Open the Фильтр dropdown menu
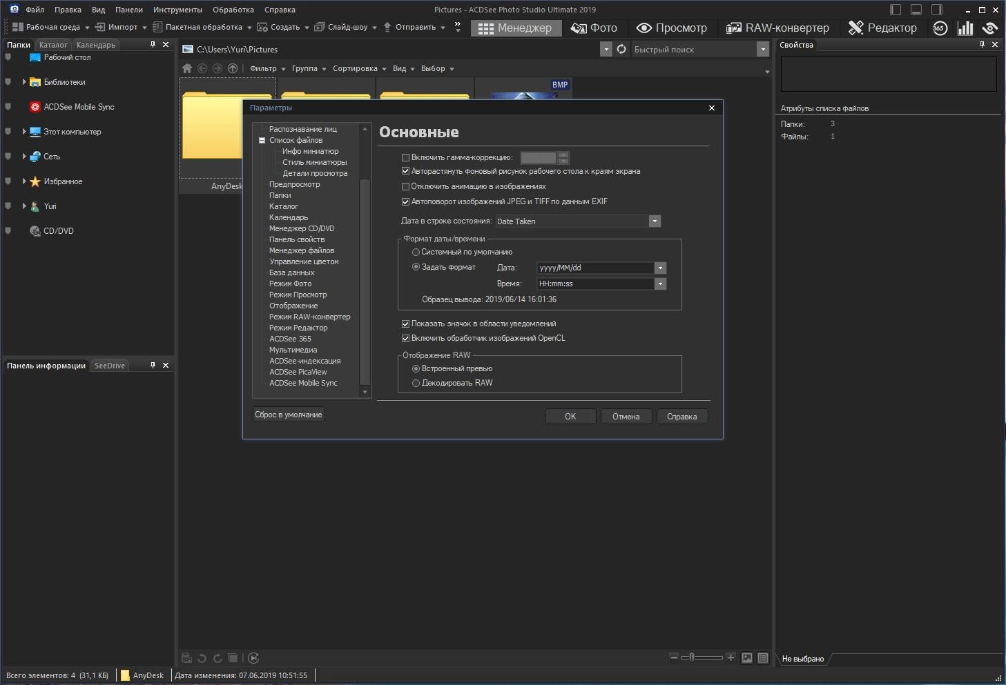The height and width of the screenshot is (685, 1006). pos(267,68)
